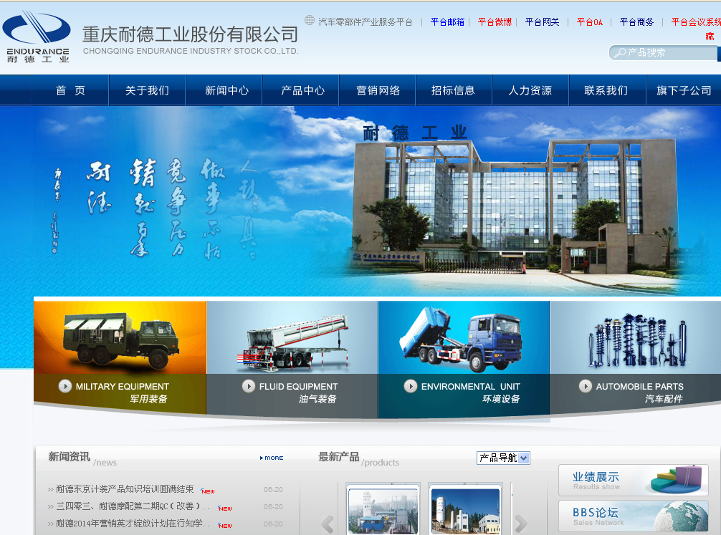Image resolution: width=721 pixels, height=535 pixels.
Task: Click the globe image on the BBS论坛 banner
Action: [681, 516]
